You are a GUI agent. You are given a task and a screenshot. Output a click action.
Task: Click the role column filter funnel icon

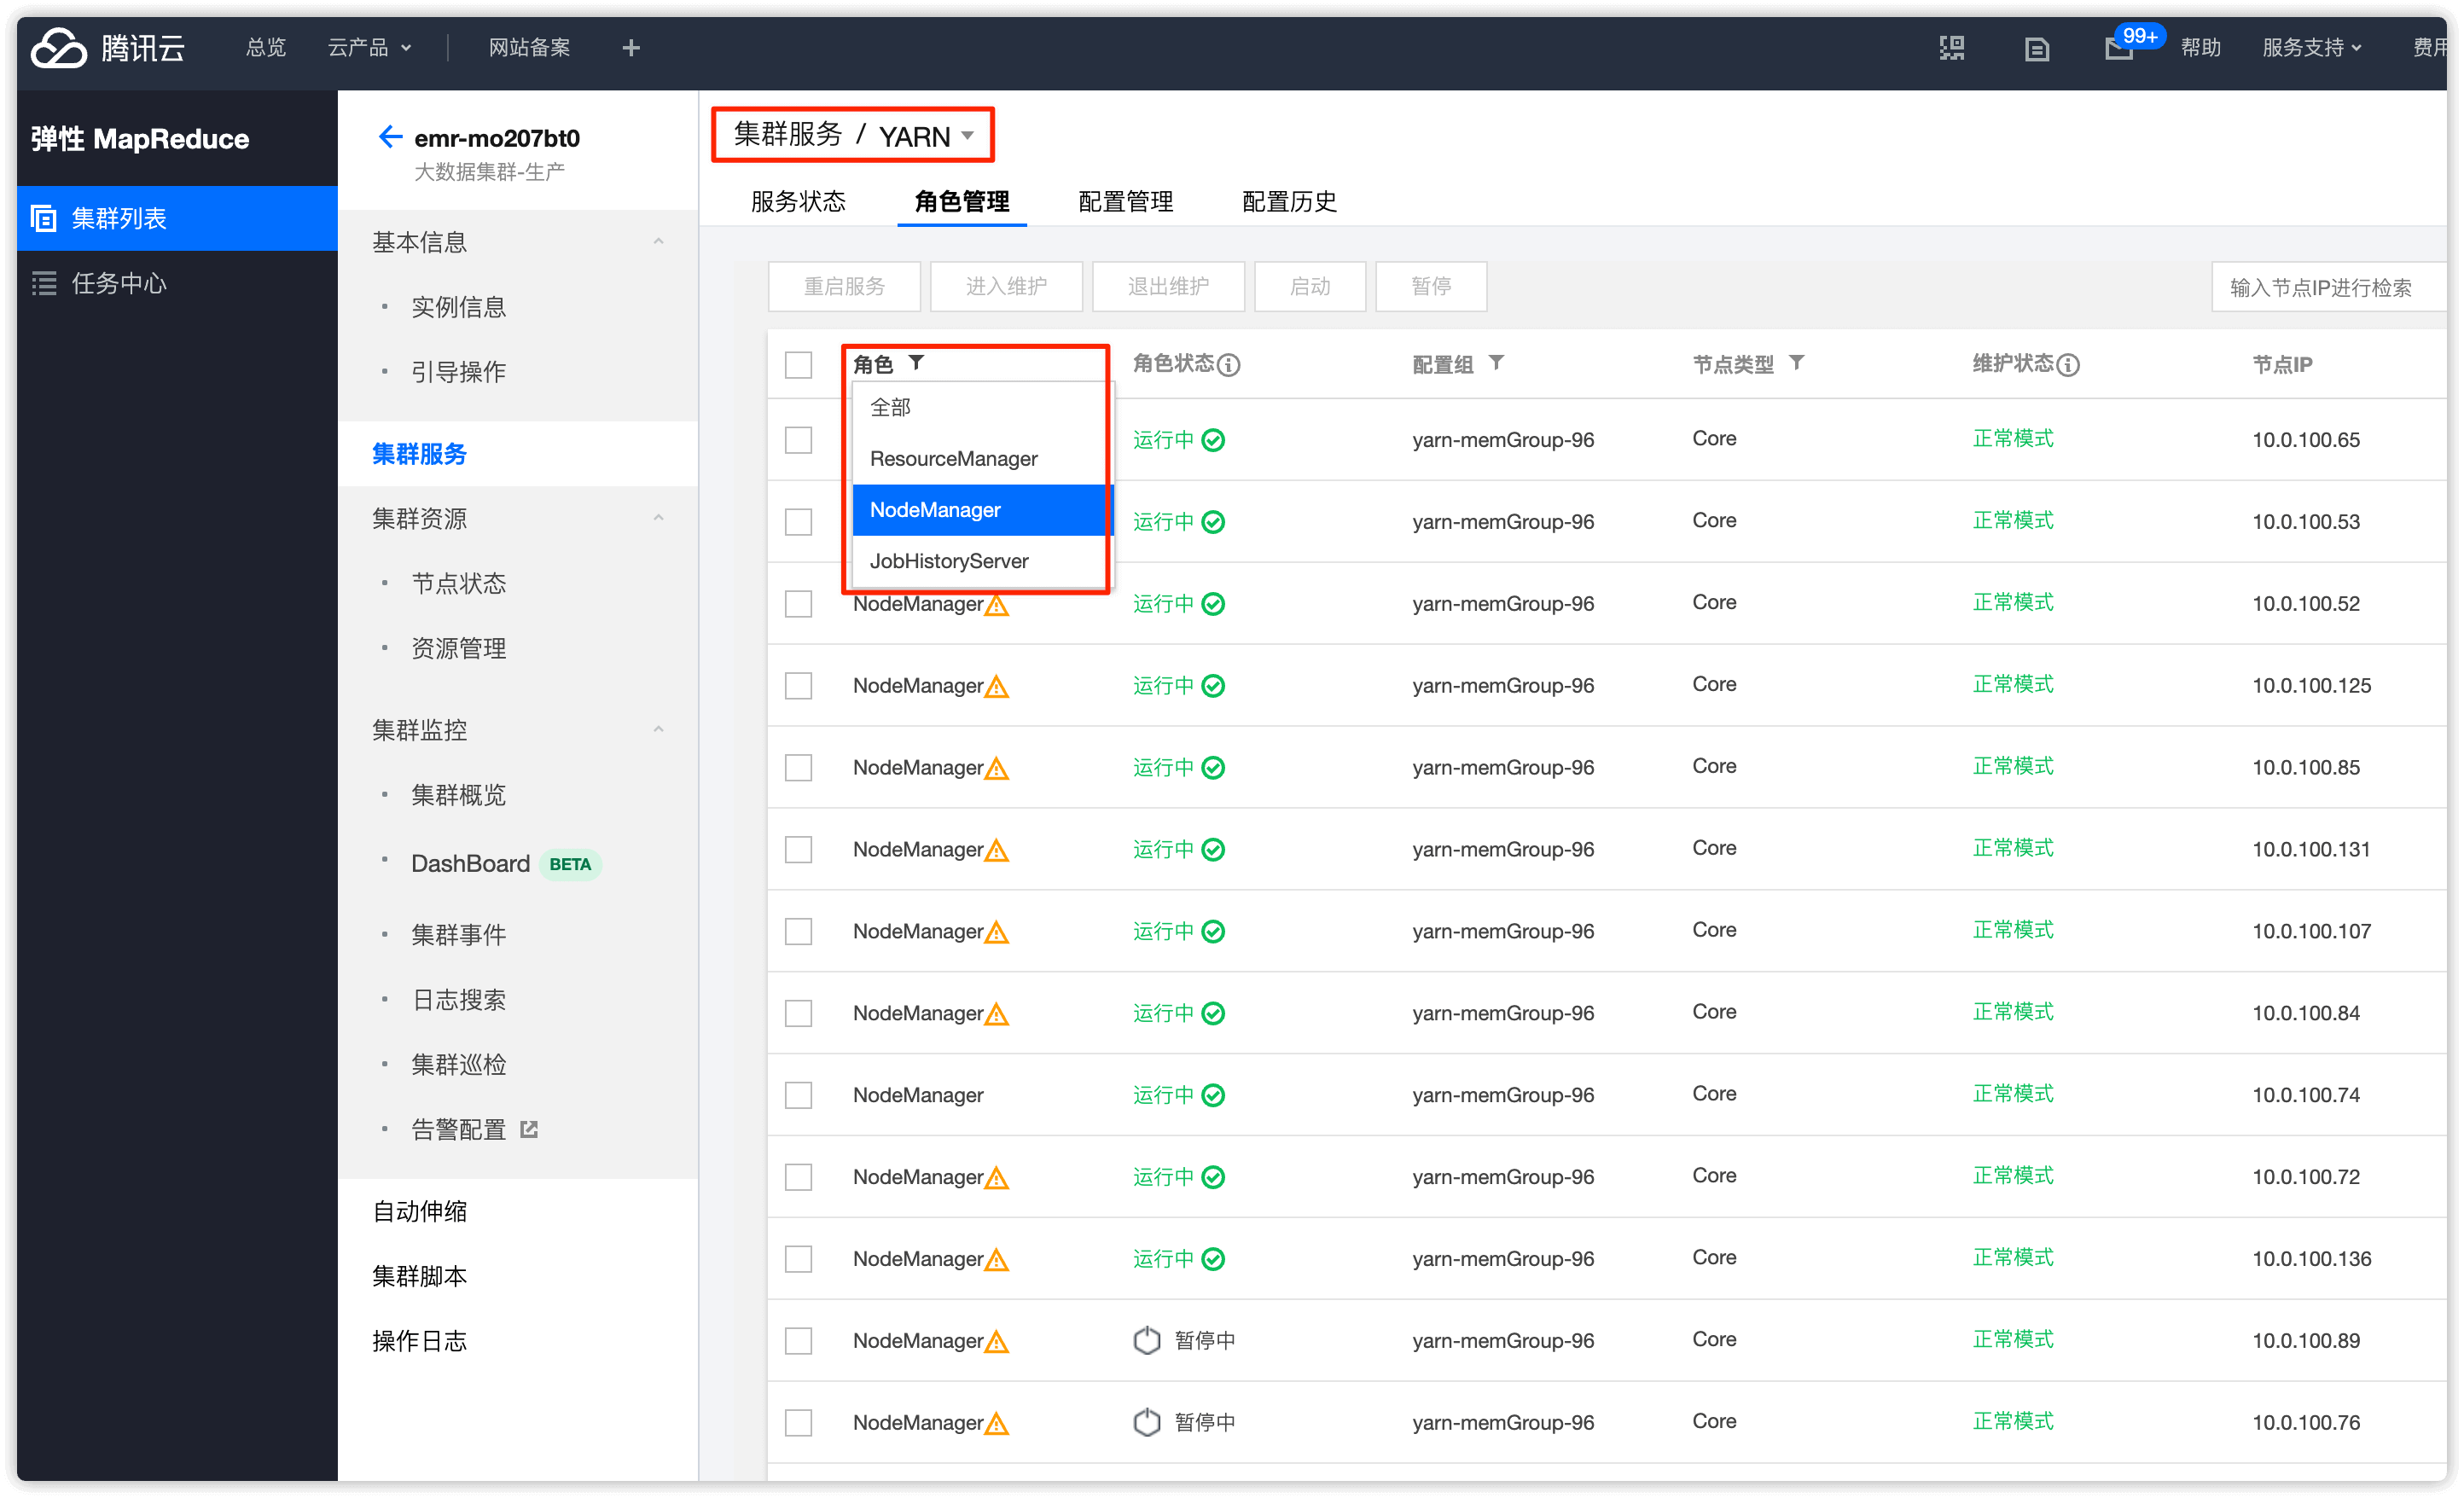point(916,363)
